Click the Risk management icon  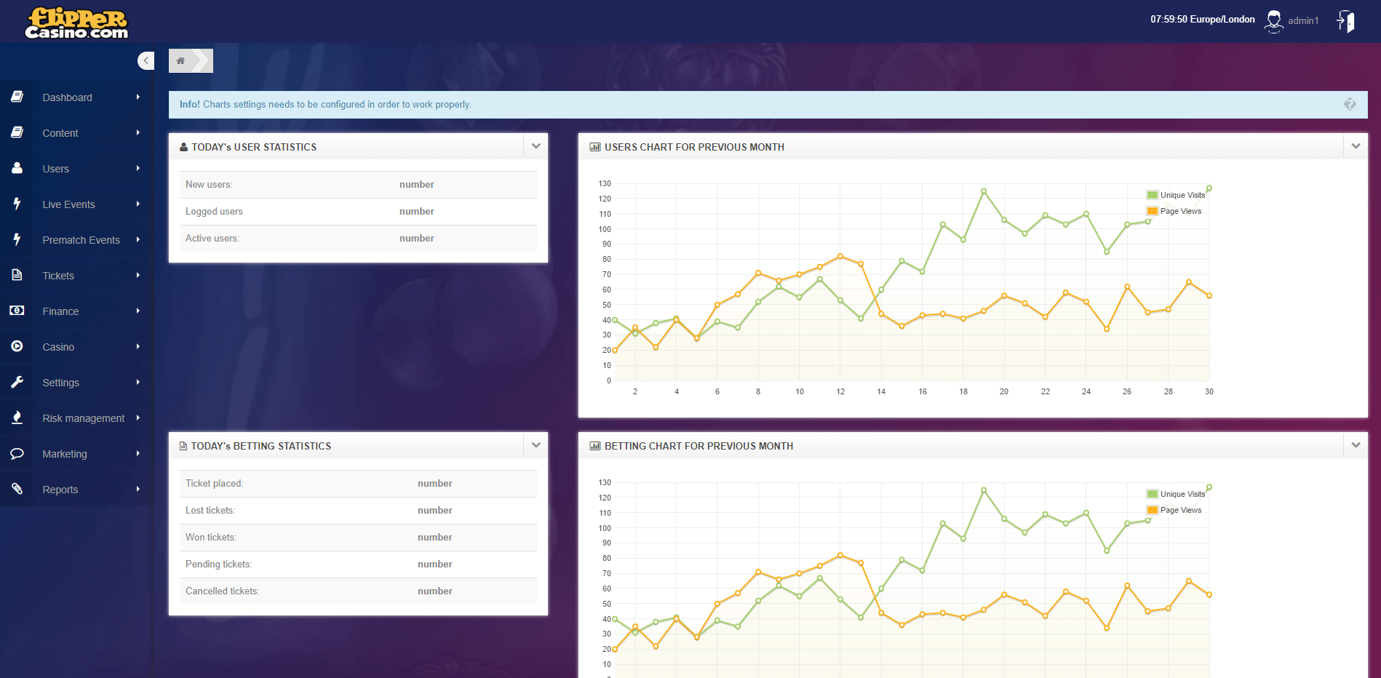click(17, 418)
